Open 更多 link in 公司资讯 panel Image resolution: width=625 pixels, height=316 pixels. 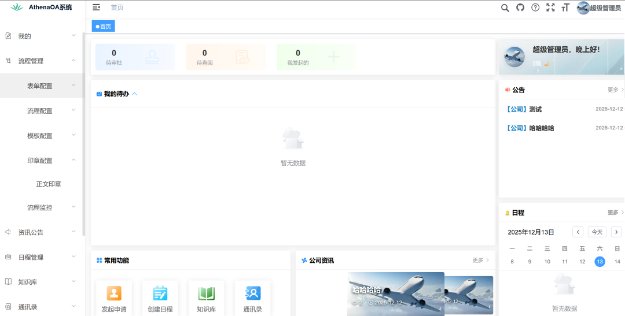tap(481, 261)
